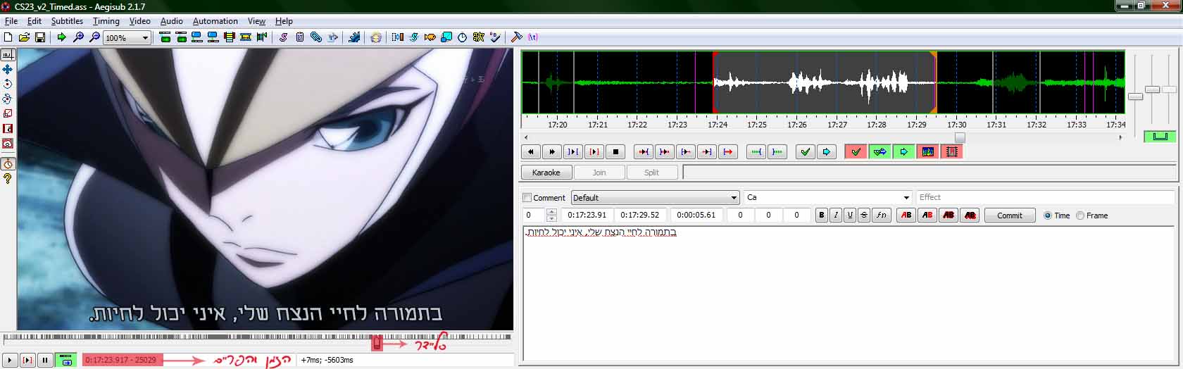Open the Default style dropdown
This screenshot has height=369, width=1183.
pyautogui.click(x=655, y=198)
